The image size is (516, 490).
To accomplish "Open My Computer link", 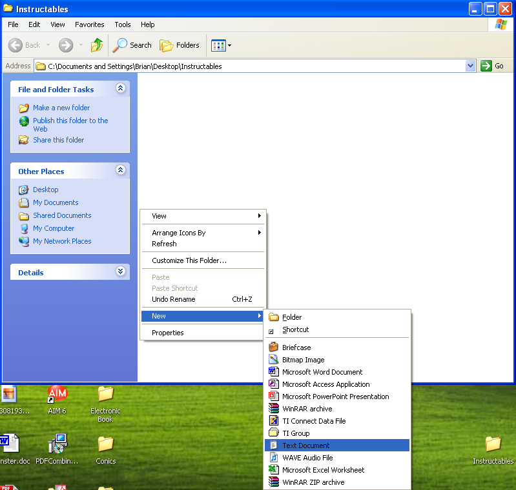I will click(54, 228).
